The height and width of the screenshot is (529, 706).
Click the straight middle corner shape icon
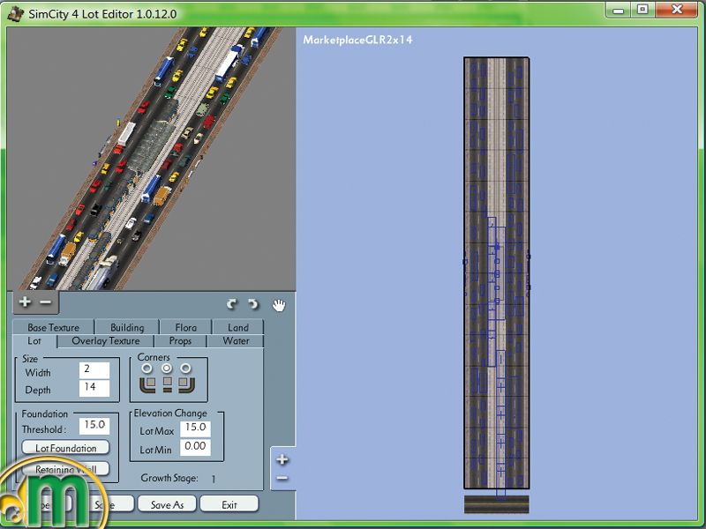(x=167, y=384)
